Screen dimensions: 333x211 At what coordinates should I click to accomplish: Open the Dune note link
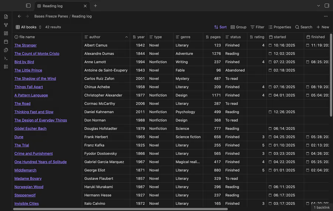point(19,137)
